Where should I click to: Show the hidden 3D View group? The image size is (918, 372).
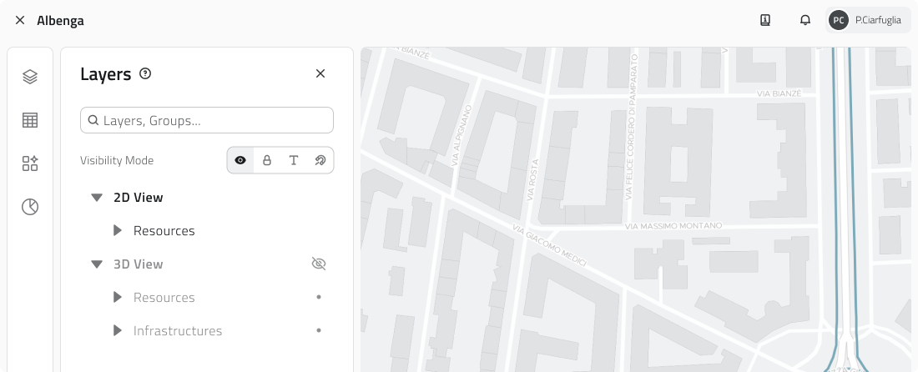318,264
